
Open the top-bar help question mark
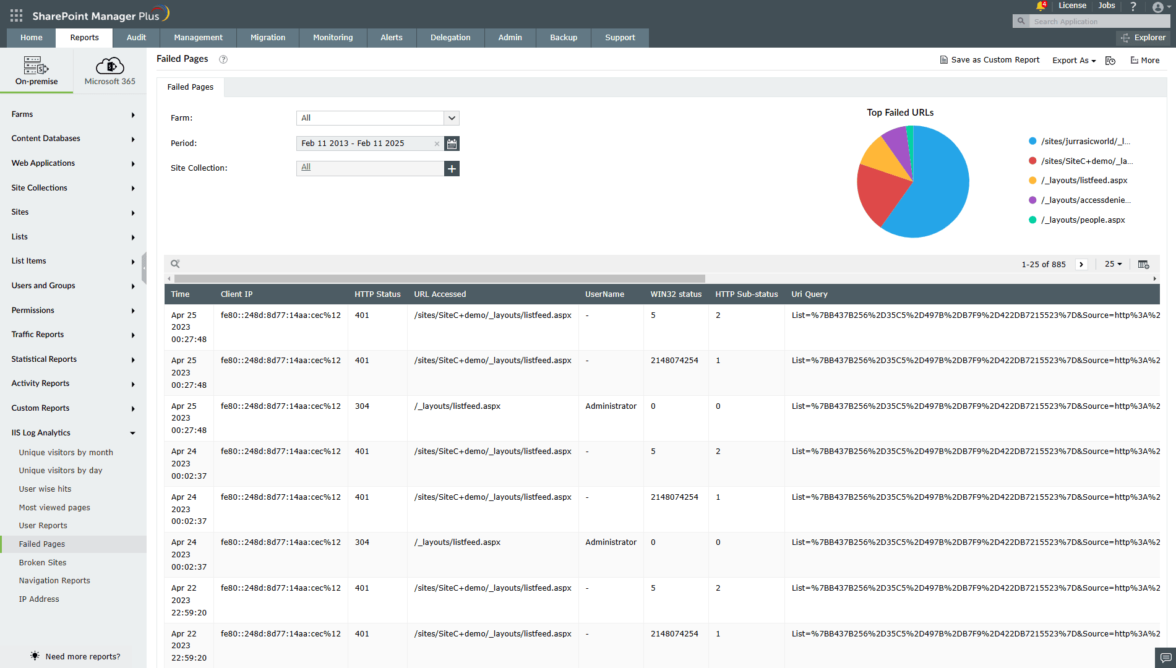1133,6
